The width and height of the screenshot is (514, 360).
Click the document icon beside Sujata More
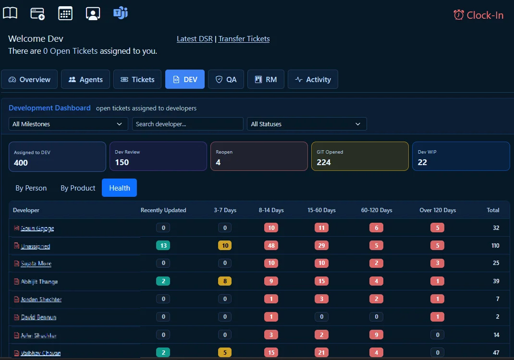(x=17, y=264)
